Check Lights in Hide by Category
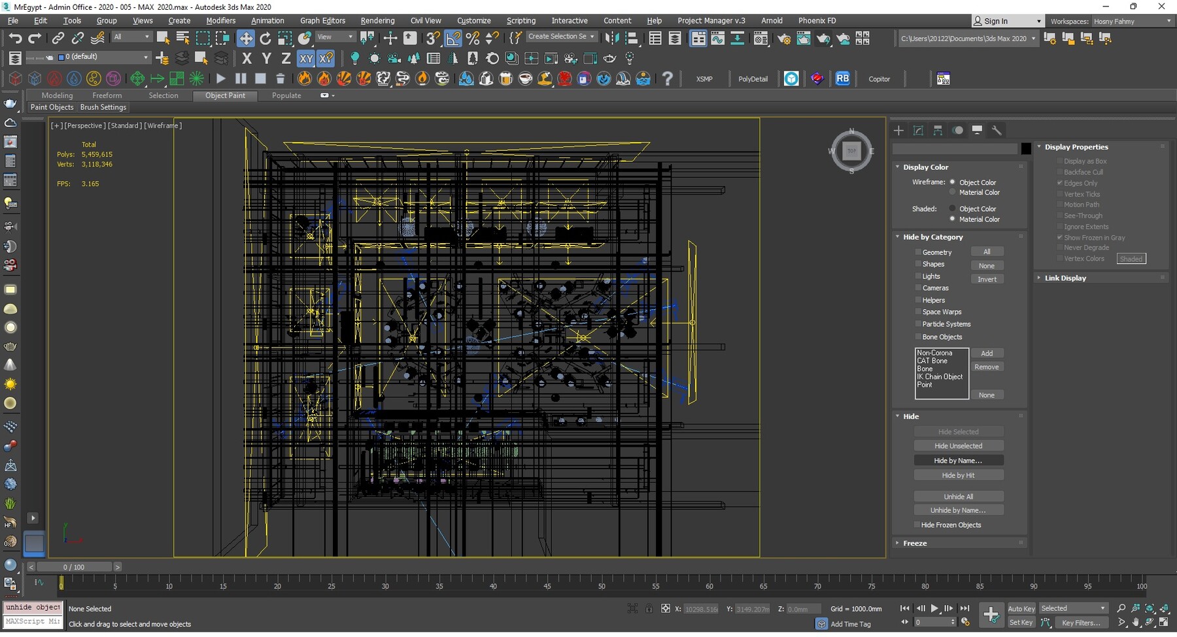Screen dimensions: 1177x637 tap(918, 276)
